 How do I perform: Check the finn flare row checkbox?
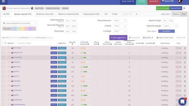point(3,48)
